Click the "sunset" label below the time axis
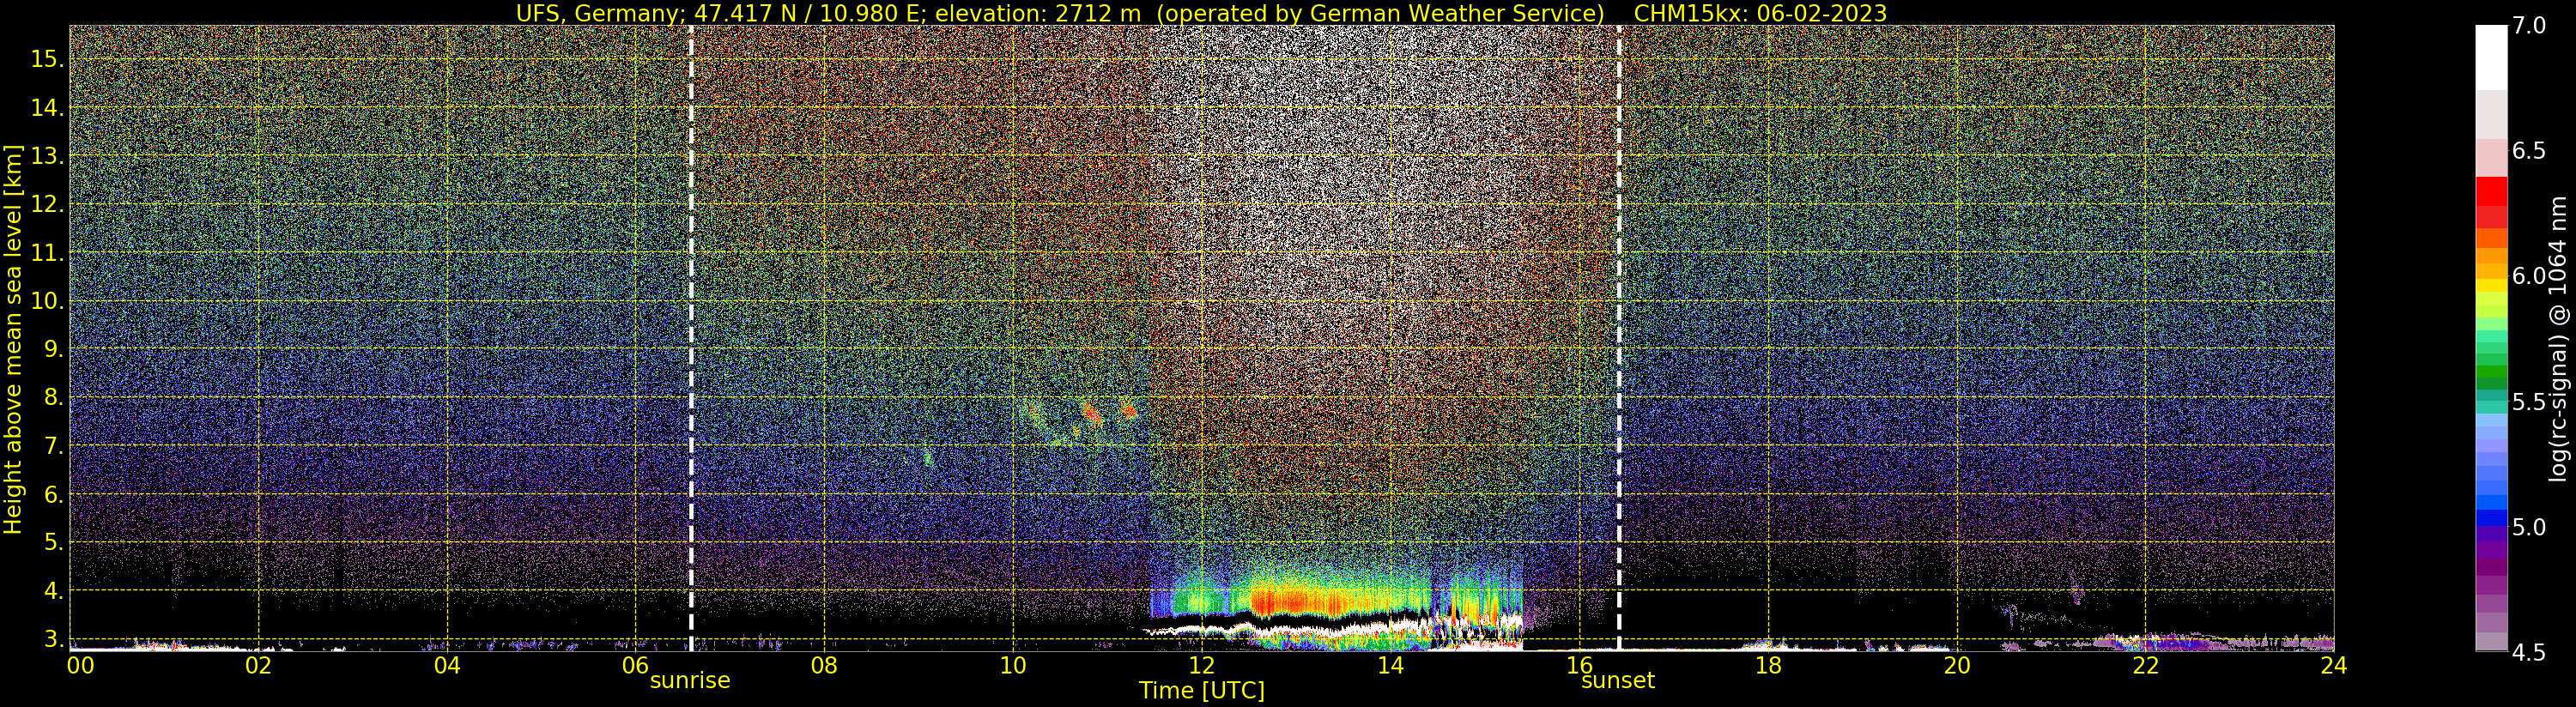The width and height of the screenshot is (2576, 707). click(x=1618, y=681)
